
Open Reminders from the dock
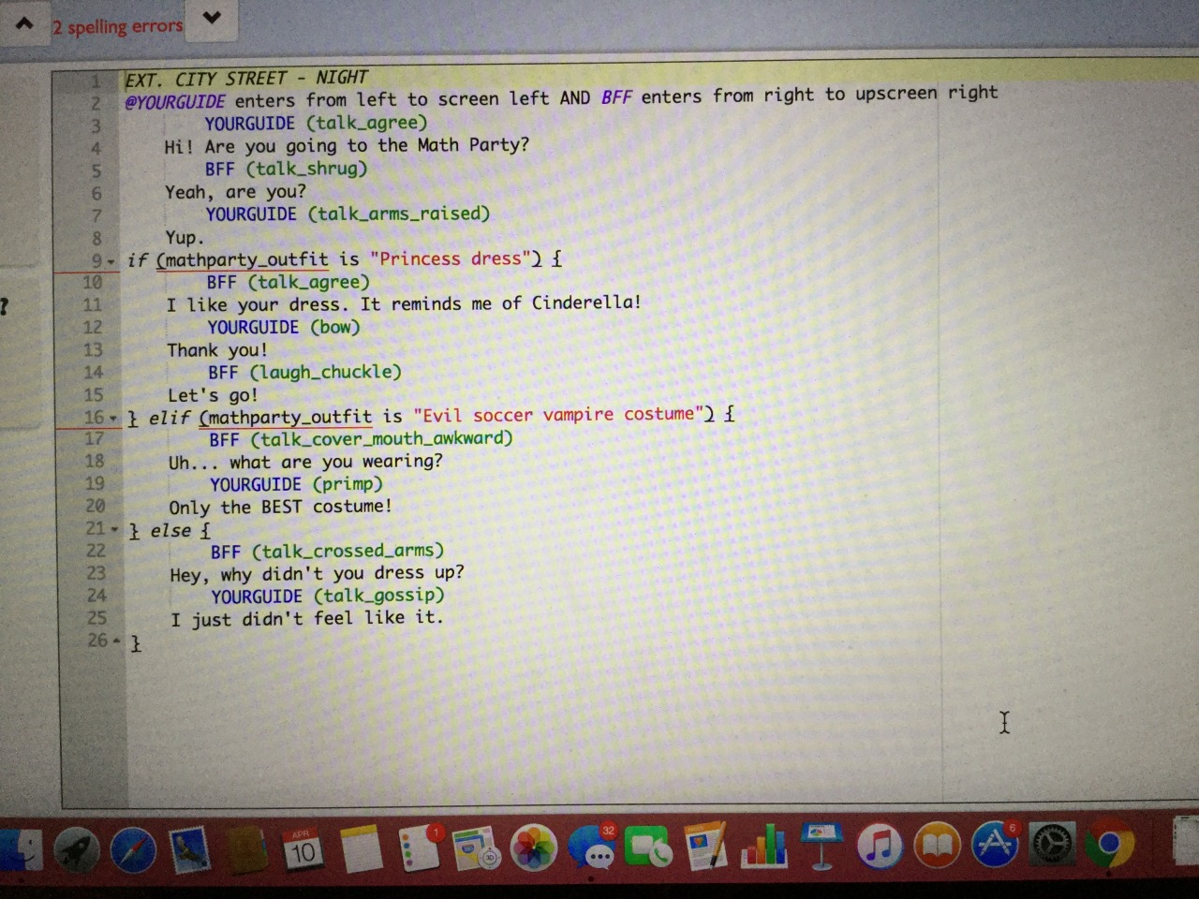tap(421, 848)
